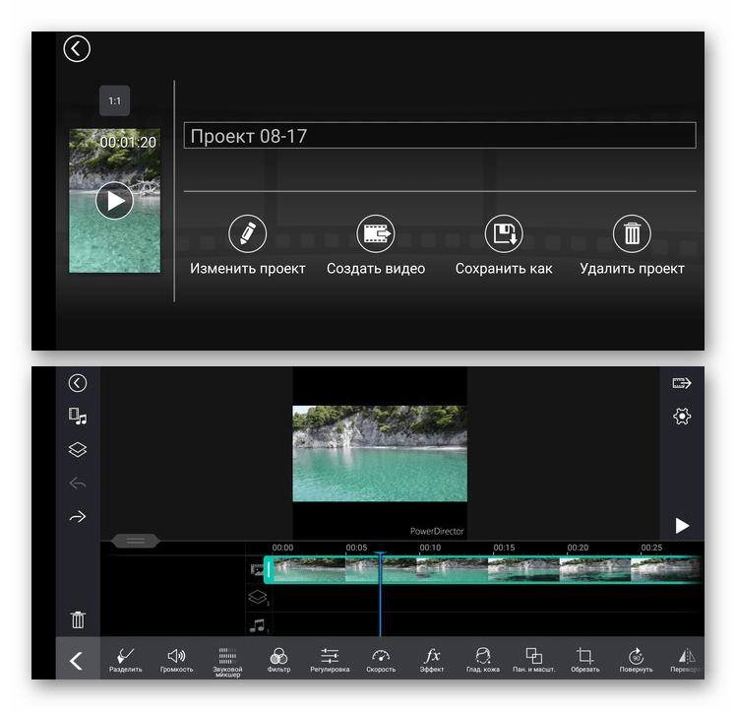Viewport: 736px width, 711px height.
Task: Play the project preview thumbnail
Action: point(114,201)
